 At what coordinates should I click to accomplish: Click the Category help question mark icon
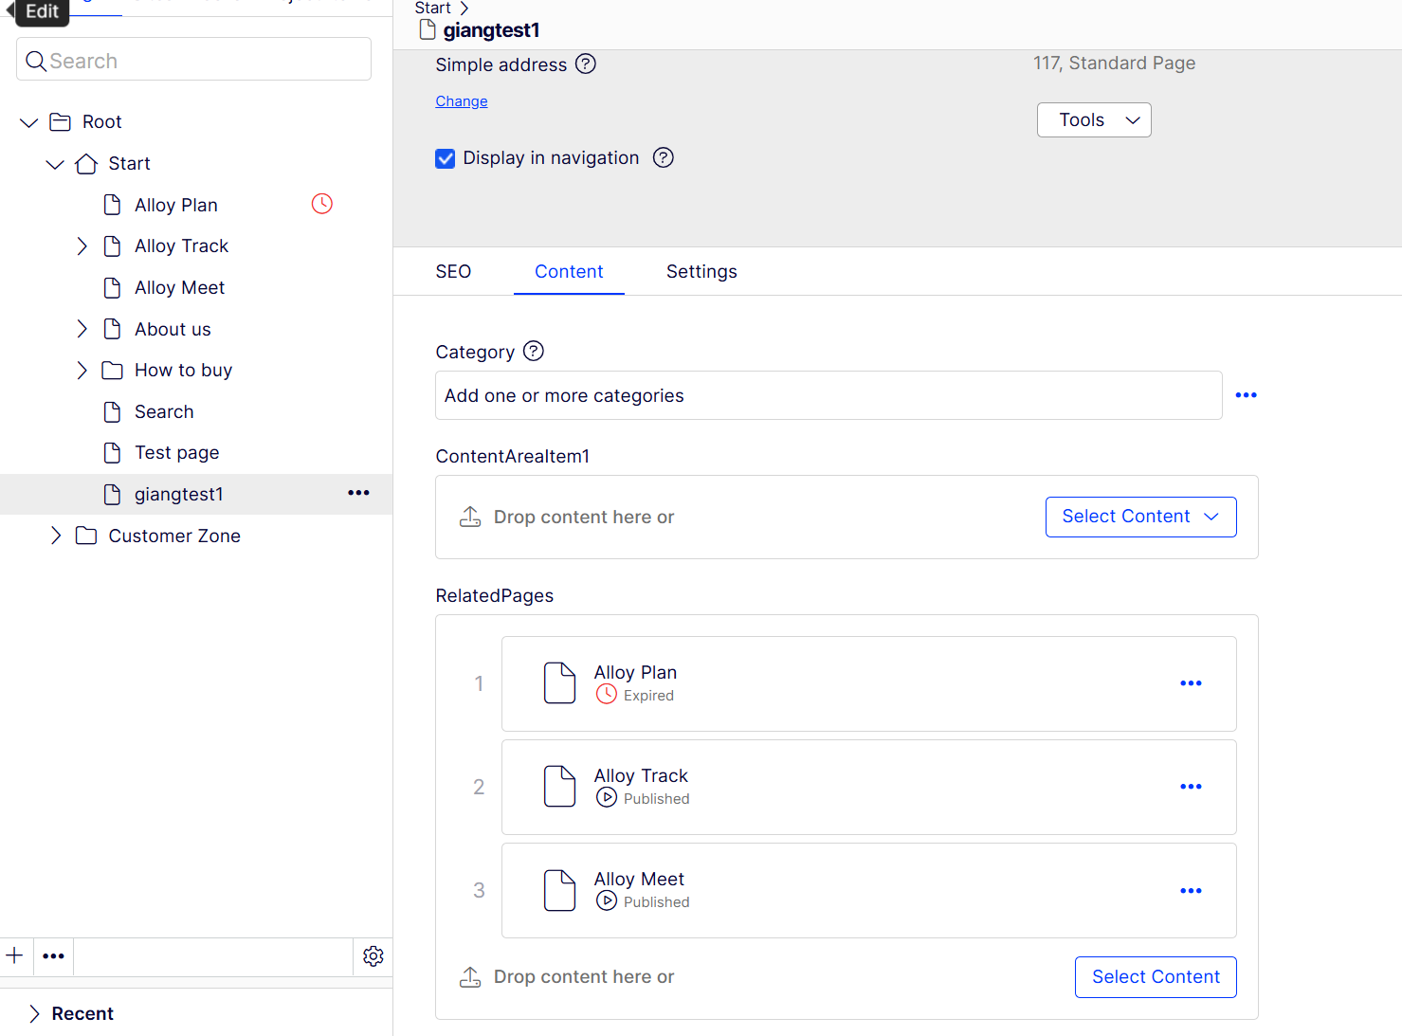click(534, 352)
